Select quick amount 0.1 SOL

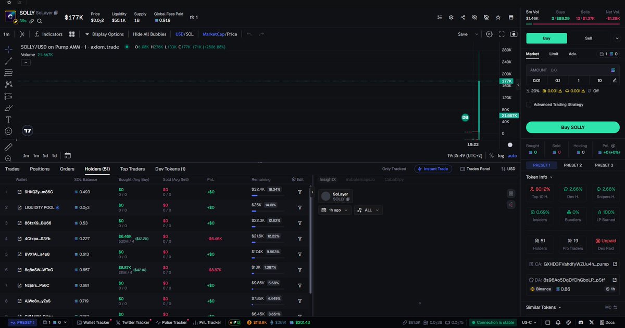(x=558, y=80)
